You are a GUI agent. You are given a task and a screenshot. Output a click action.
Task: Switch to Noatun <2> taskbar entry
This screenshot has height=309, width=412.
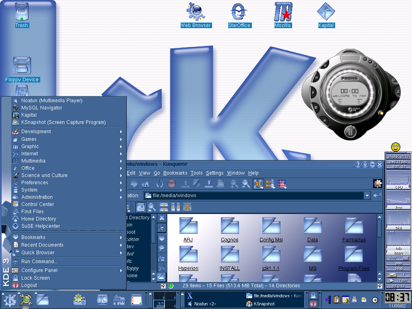(215, 304)
